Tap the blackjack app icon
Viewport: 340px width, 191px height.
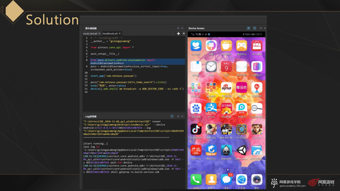tap(226, 150)
